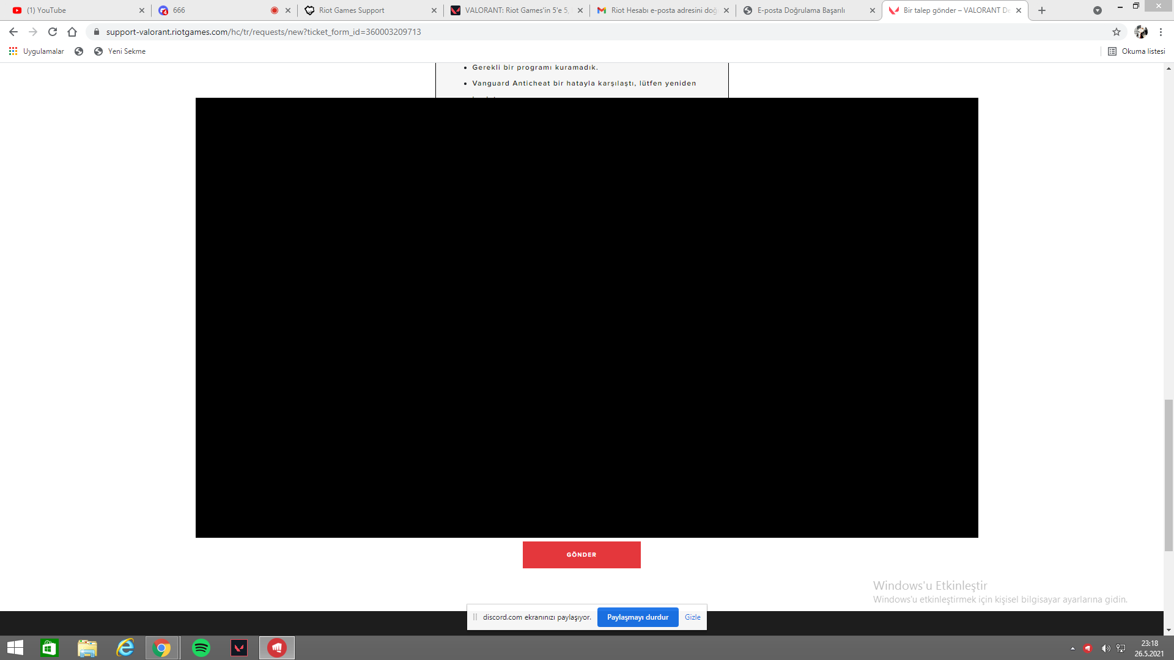Image resolution: width=1174 pixels, height=660 pixels.
Task: Click Paylaşmayı durdur to stop sharing
Action: tap(638, 617)
